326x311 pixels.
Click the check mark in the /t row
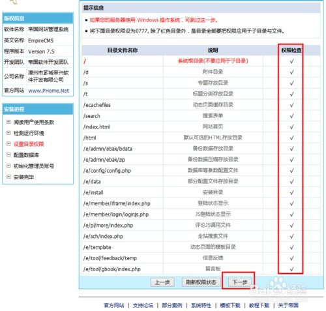[x=291, y=94]
